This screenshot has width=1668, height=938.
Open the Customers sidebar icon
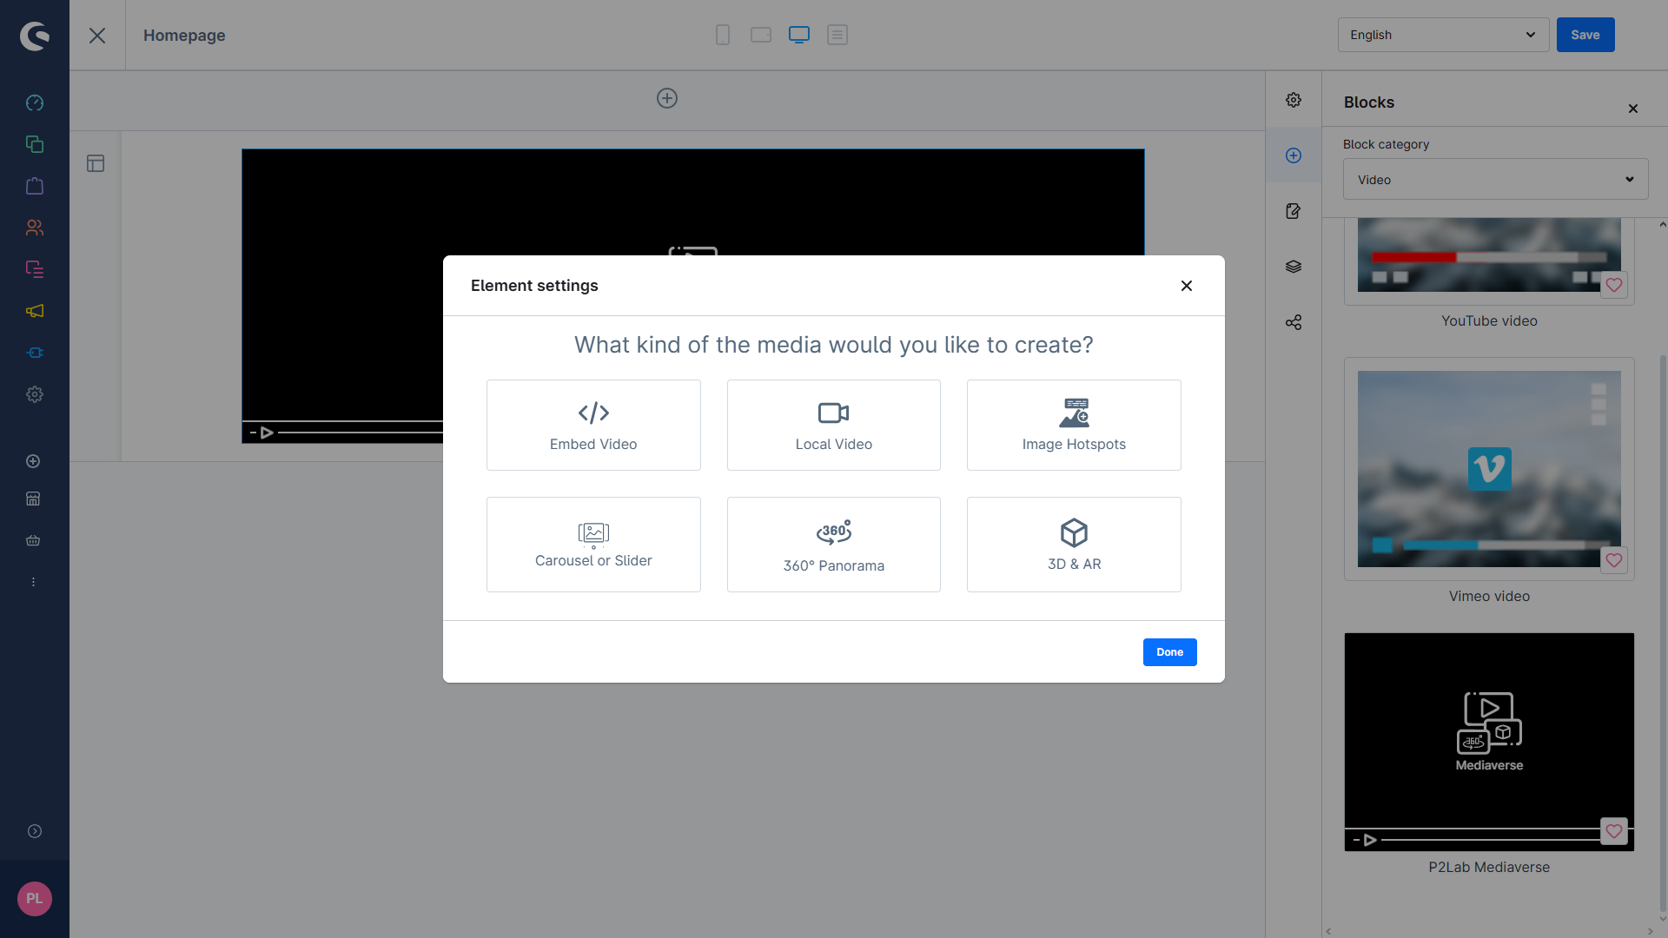coord(35,228)
